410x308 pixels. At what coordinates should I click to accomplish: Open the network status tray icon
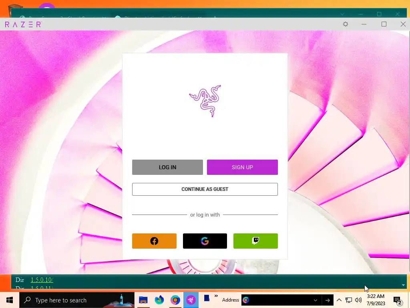click(349, 300)
